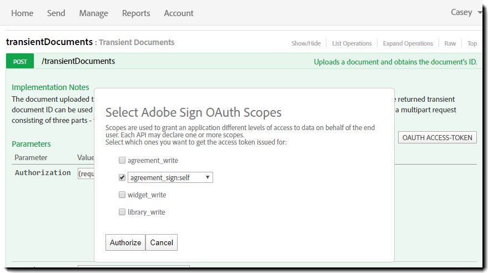Click the Select Adobe Sign OAuth Scopes title

193,112
